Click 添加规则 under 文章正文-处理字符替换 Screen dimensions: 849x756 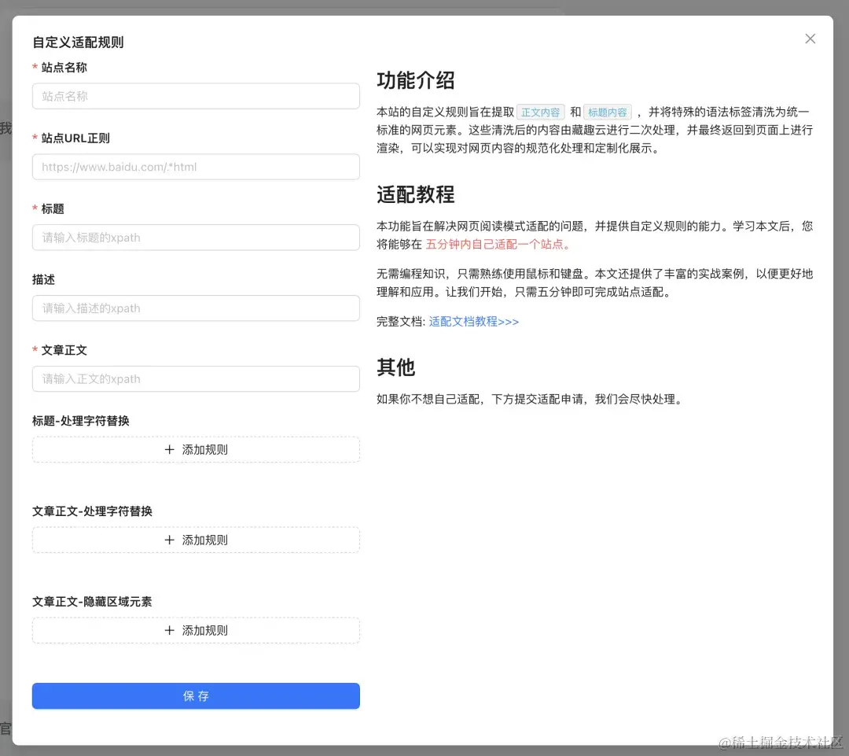coord(204,540)
